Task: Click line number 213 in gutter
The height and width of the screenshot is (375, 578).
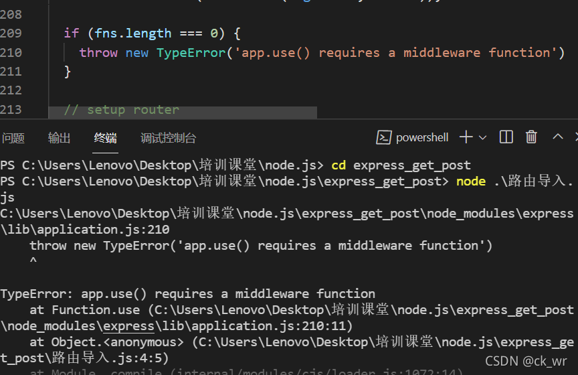Action: [11, 110]
